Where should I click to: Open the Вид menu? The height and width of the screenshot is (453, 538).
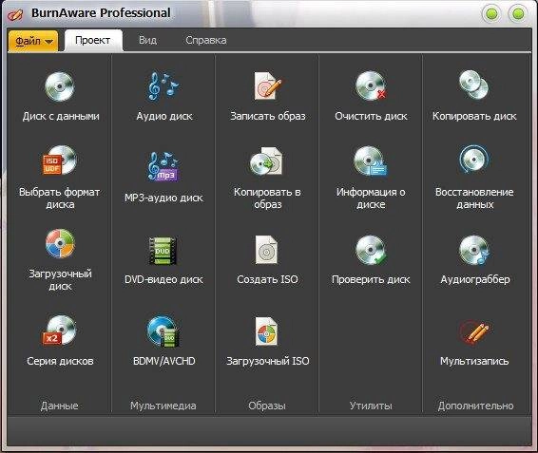148,41
